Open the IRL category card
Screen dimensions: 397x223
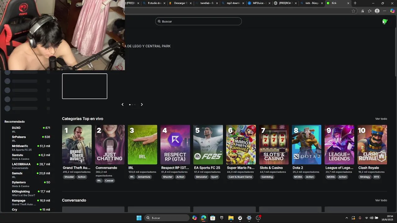click(142, 145)
